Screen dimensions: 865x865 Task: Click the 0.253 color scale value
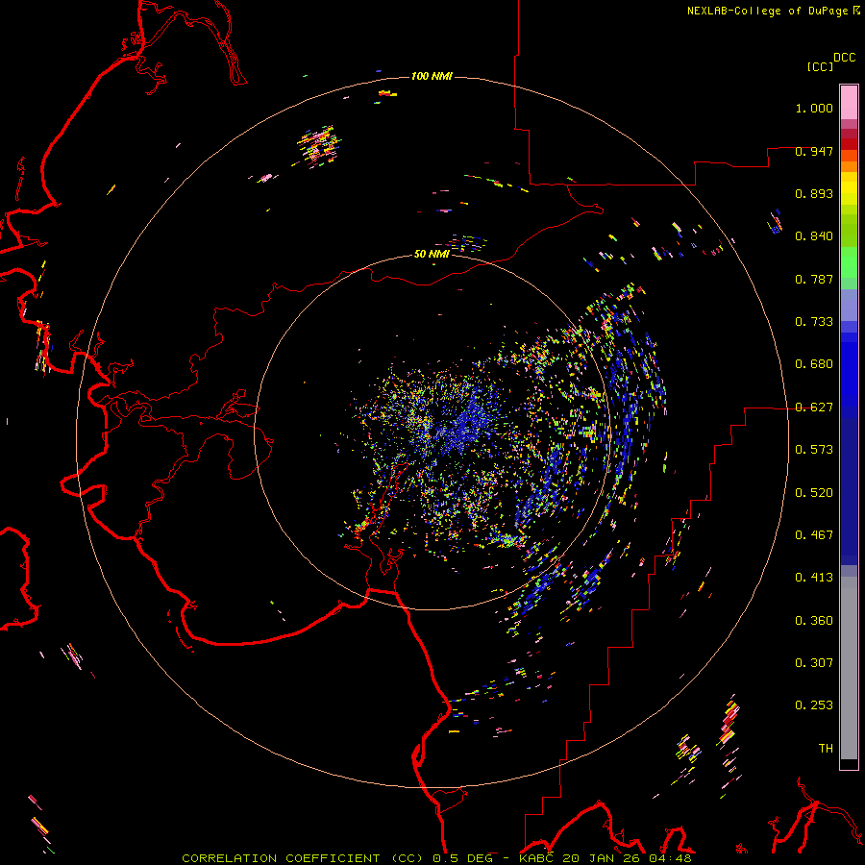click(x=814, y=705)
